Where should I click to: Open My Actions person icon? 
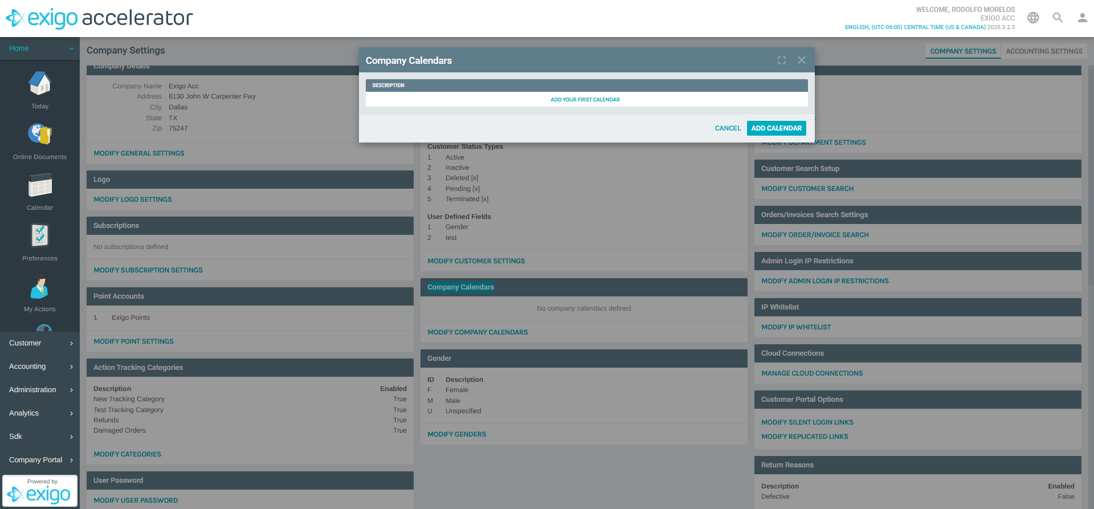pos(40,287)
